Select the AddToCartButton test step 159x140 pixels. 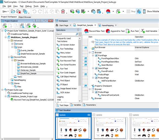tap(107, 81)
